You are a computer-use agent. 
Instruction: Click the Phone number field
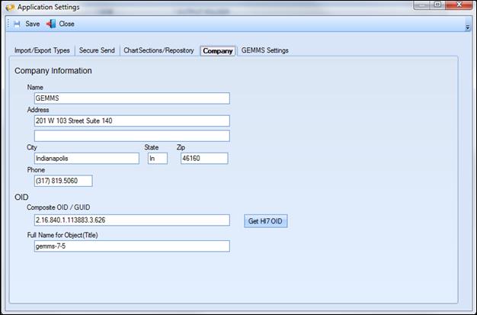click(x=62, y=181)
